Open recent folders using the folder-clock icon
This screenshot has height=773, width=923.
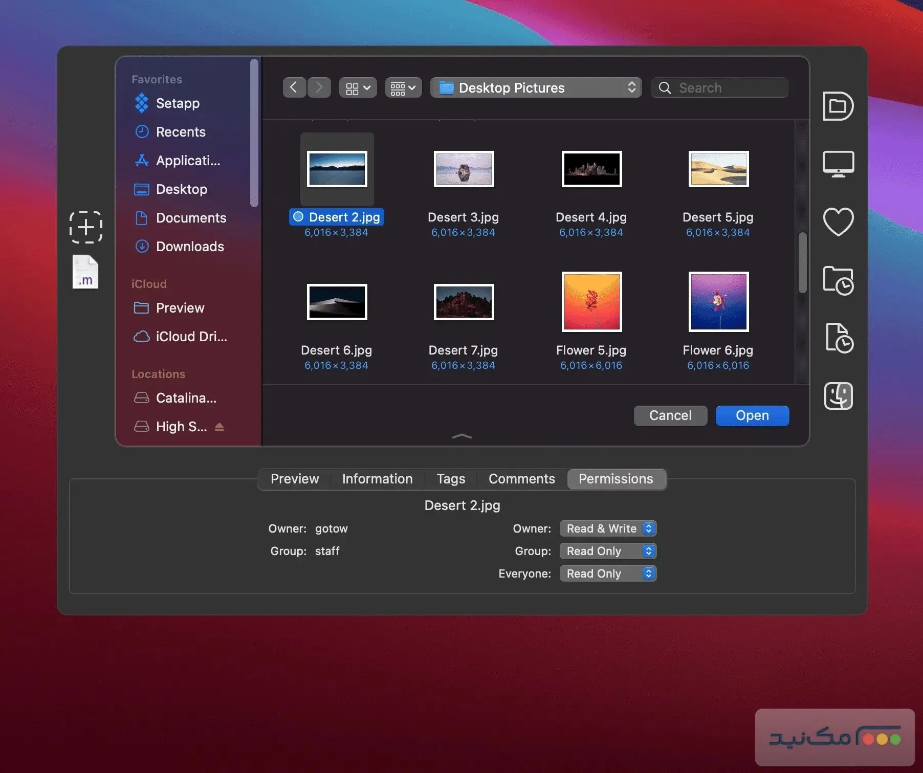coord(839,280)
